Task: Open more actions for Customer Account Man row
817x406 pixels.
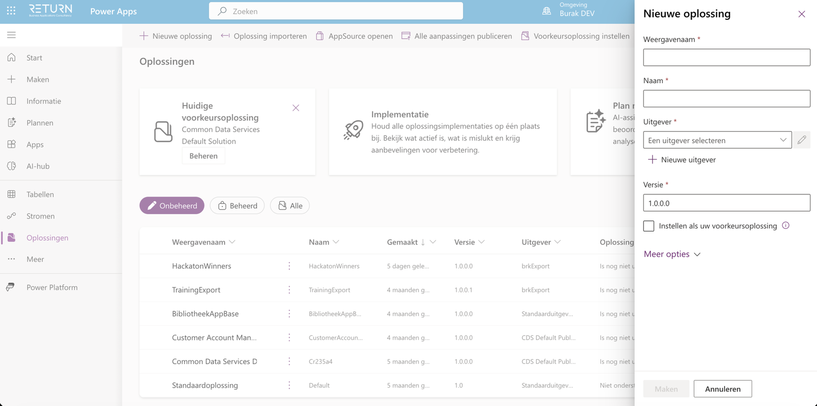Action: pyautogui.click(x=289, y=338)
